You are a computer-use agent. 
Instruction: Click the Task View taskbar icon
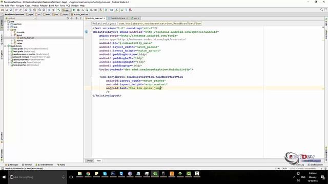click(x=71, y=177)
